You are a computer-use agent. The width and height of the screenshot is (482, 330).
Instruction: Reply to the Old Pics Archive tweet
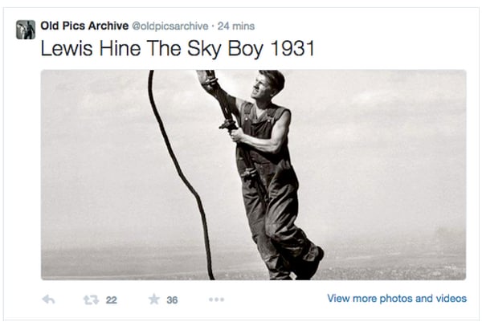tap(48, 299)
